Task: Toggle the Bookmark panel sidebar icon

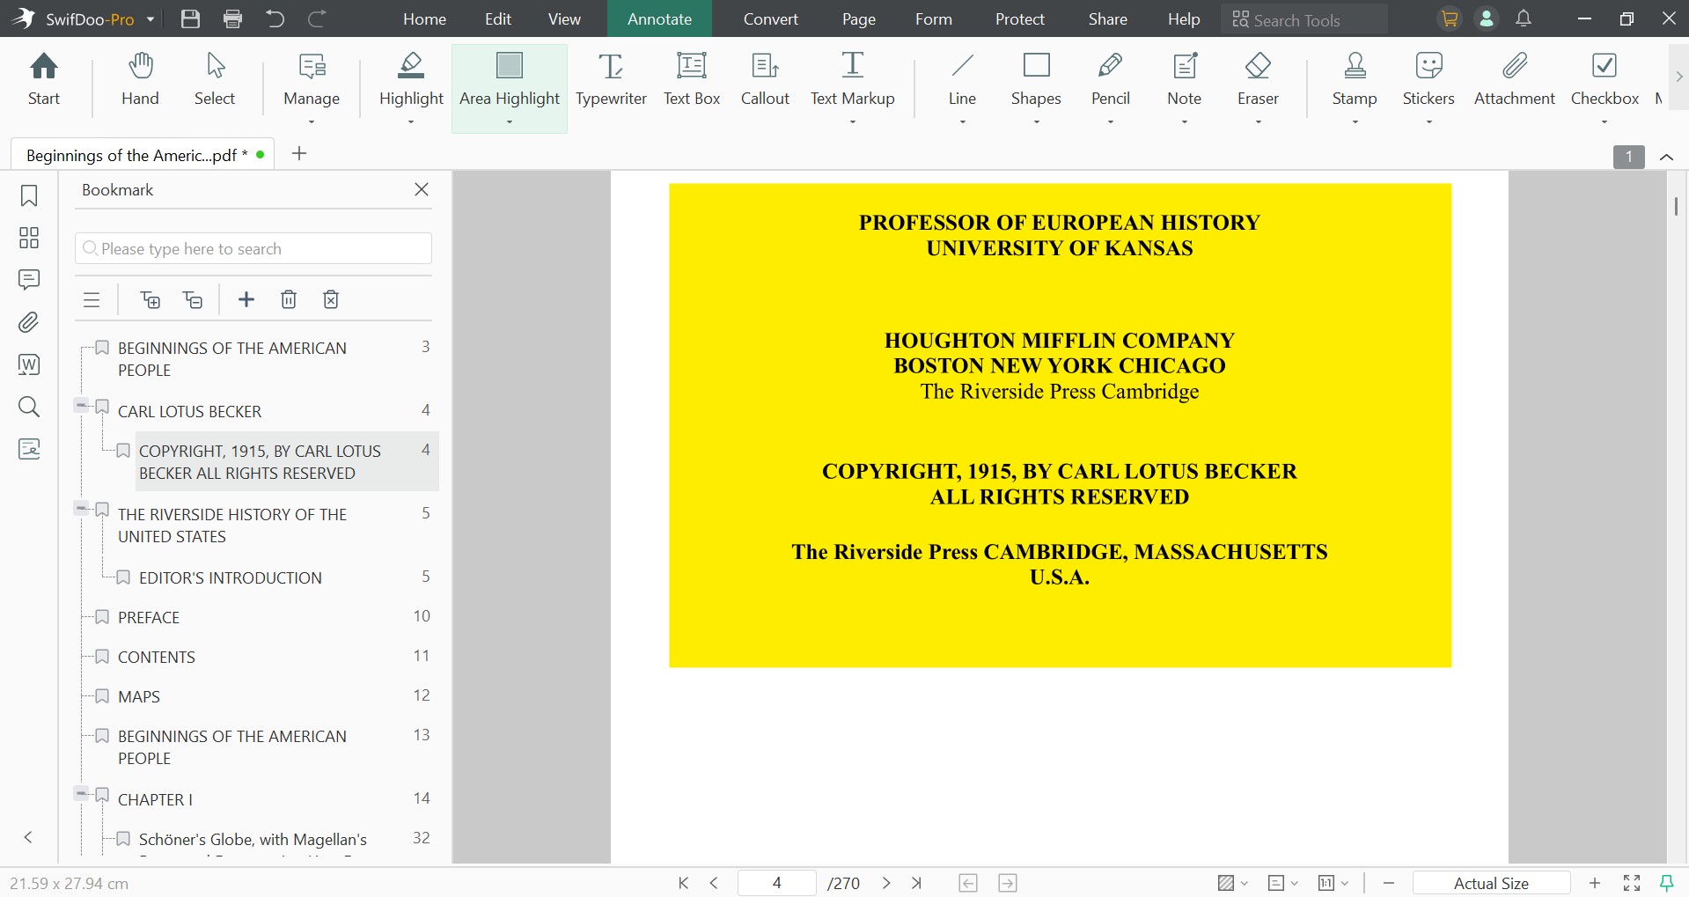Action: 29,195
